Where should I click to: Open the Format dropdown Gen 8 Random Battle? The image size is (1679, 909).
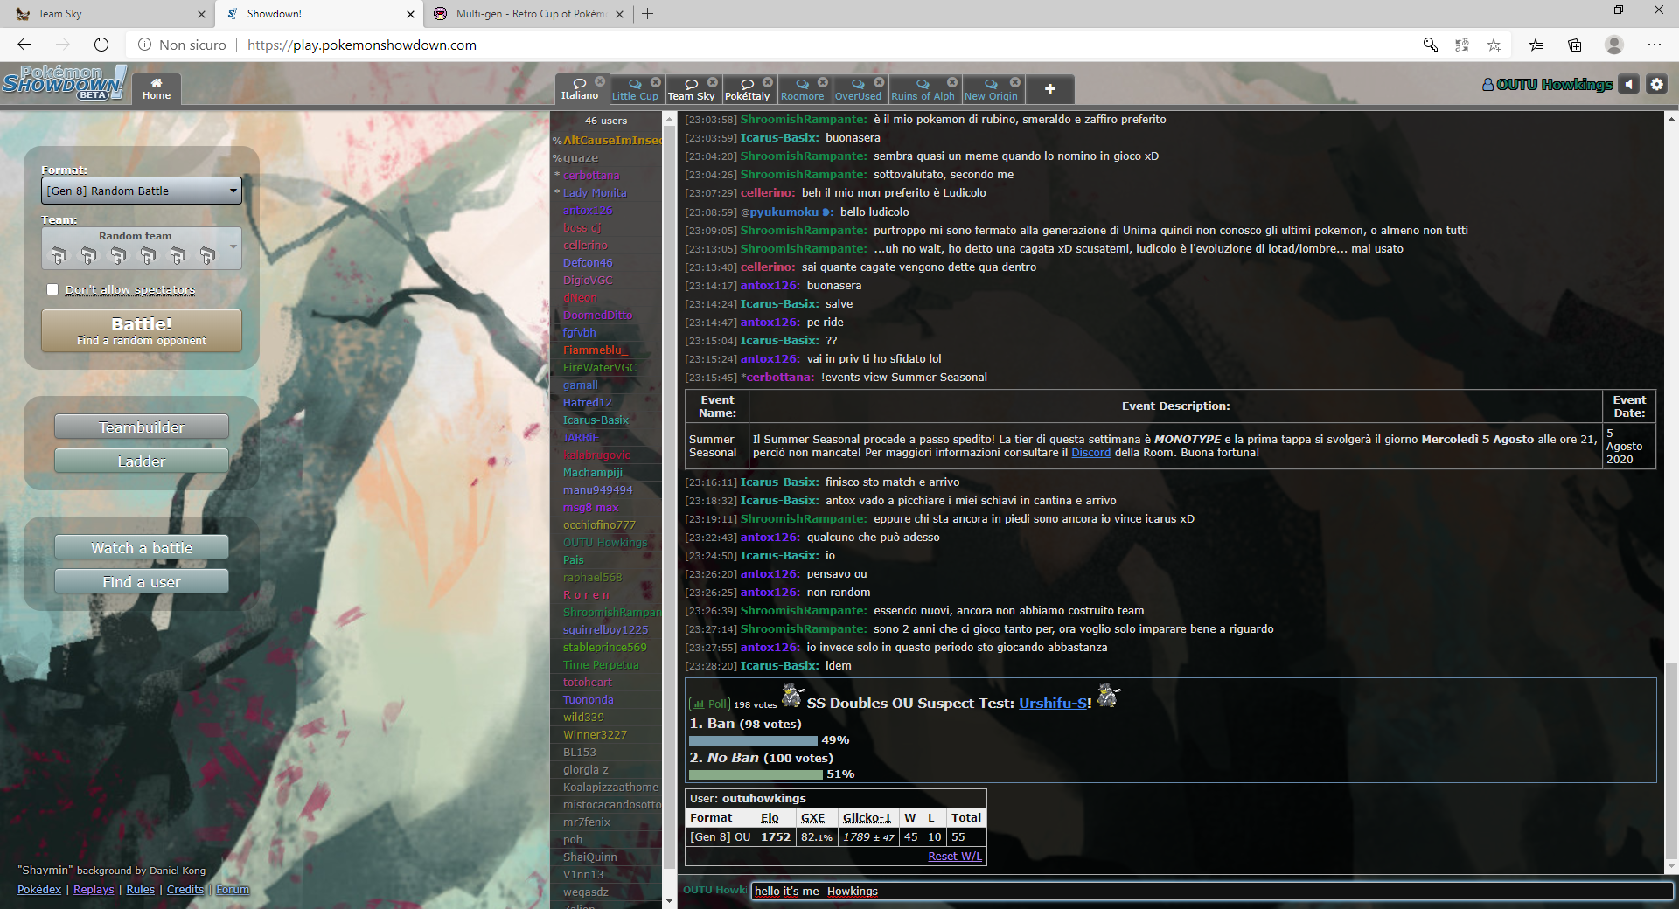pyautogui.click(x=142, y=191)
